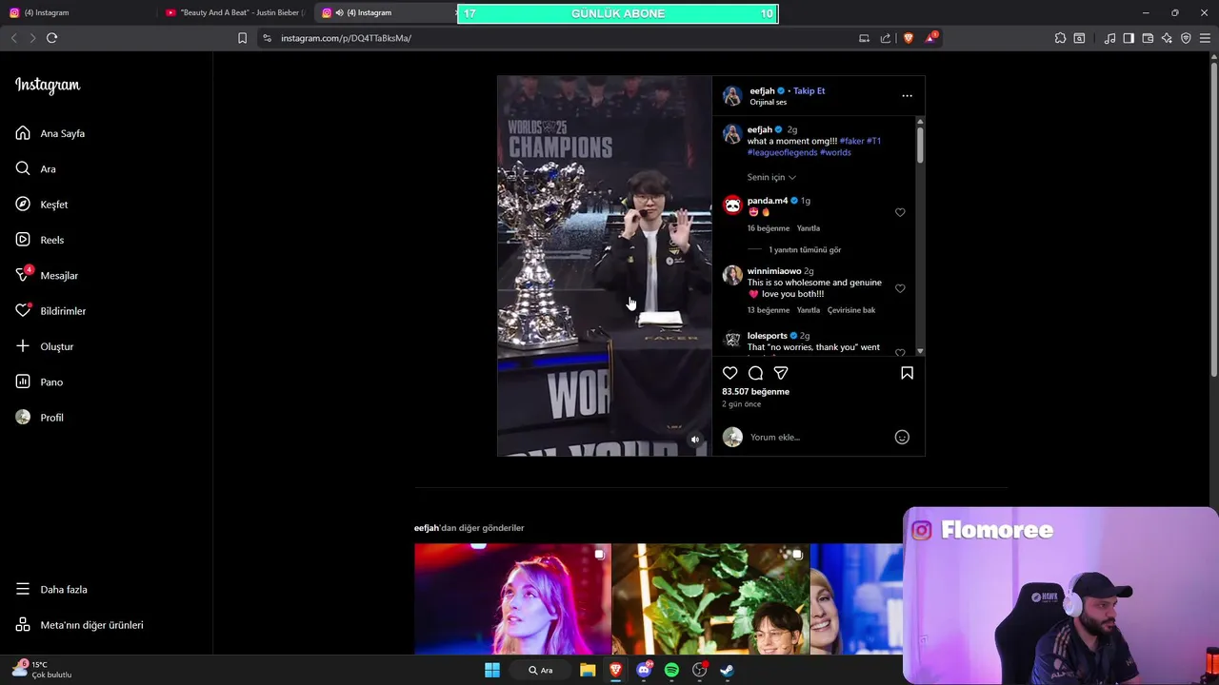Viewport: 1219px width, 685px height.
Task: Click the comment bubble icon
Action: click(755, 373)
